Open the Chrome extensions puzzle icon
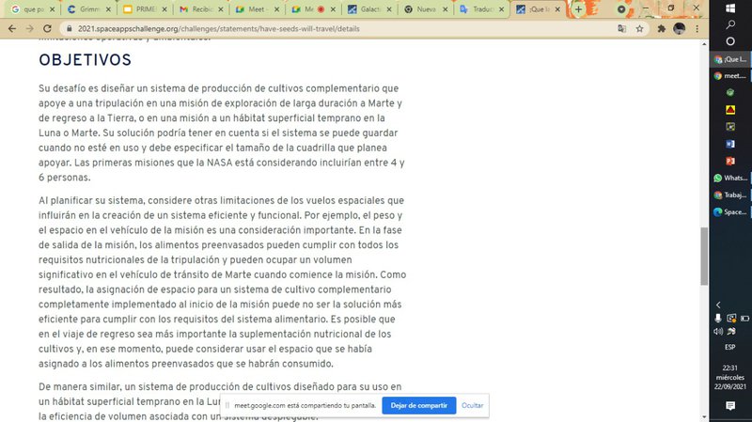The width and height of the screenshot is (752, 422). (x=661, y=28)
